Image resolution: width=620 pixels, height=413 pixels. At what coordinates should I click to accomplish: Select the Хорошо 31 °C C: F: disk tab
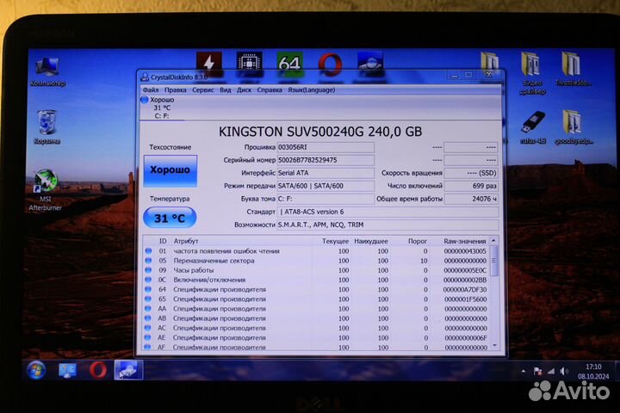click(x=162, y=108)
